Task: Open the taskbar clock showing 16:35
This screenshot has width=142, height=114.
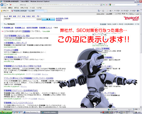Action: (x=139, y=112)
